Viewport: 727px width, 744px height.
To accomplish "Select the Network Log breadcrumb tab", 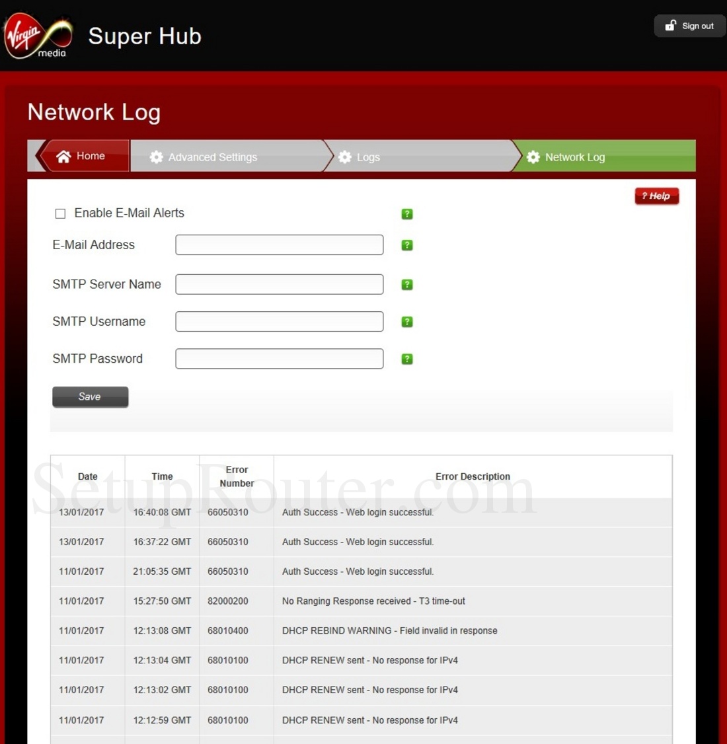I will [x=574, y=157].
